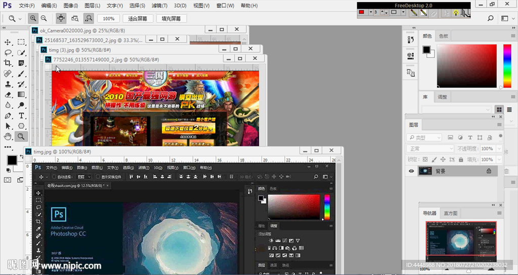Viewport: 518px width, 275px height.
Task: Select the Blur tool
Action: coord(8,105)
